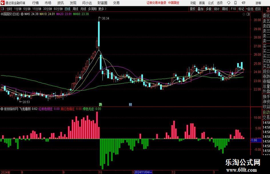The height and width of the screenshot is (174, 270).
Task: Open the 市场 menu
Action: (48, 3)
